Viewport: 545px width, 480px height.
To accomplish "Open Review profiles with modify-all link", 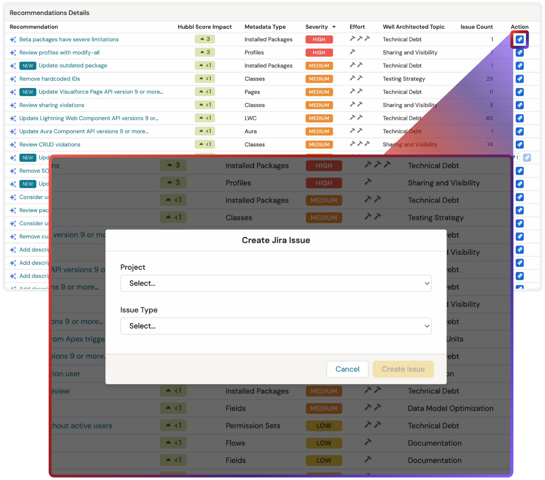I will click(x=59, y=53).
